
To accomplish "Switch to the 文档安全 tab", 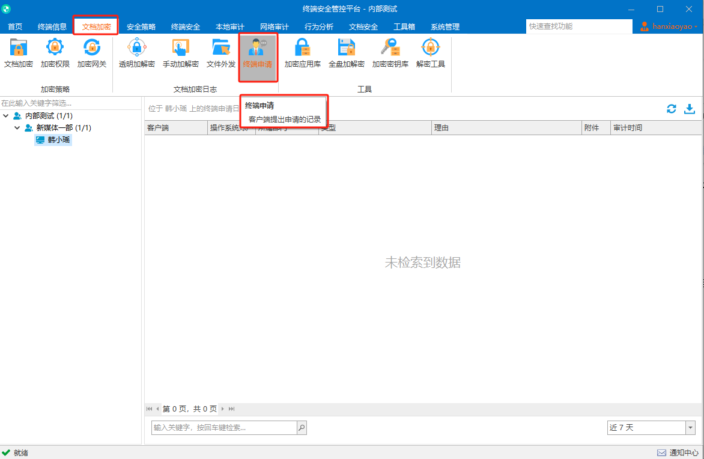I will [363, 27].
